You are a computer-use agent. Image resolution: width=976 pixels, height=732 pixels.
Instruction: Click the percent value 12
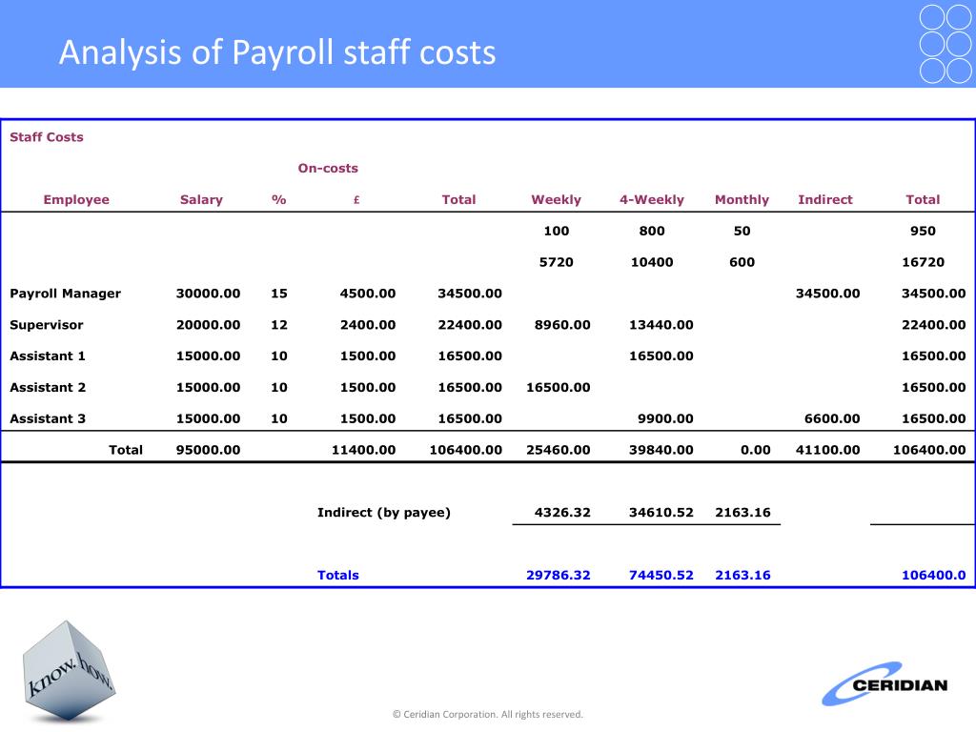(x=279, y=325)
